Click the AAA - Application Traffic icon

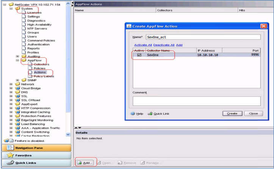tap(17, 128)
